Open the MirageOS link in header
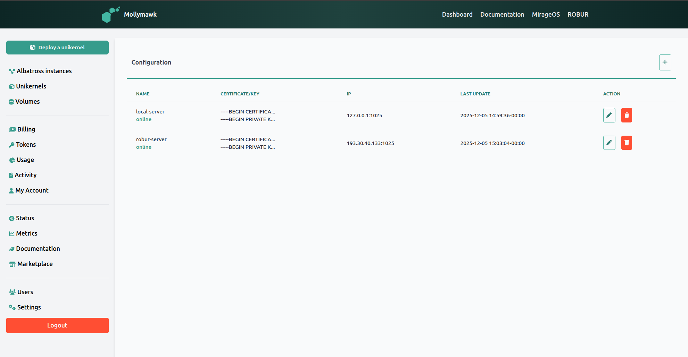The image size is (688, 357). [x=546, y=15]
